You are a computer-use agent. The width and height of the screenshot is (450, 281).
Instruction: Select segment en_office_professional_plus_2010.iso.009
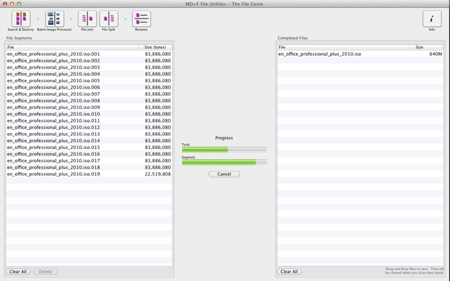pos(89,107)
